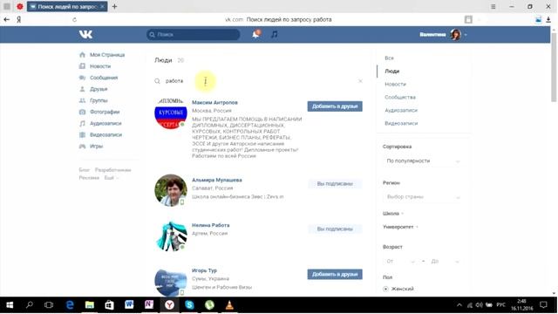558x314 pixels.
Task: Open Yandex Я home button in address bar
Action: (x=19, y=19)
